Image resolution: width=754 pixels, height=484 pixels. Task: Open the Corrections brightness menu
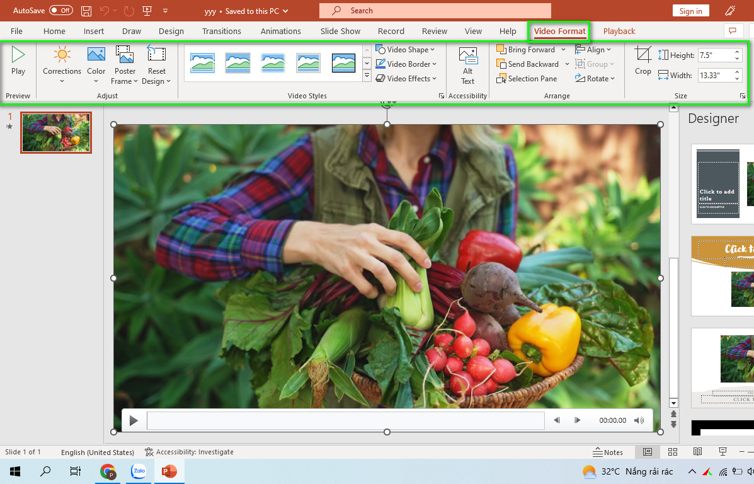pyautogui.click(x=62, y=65)
